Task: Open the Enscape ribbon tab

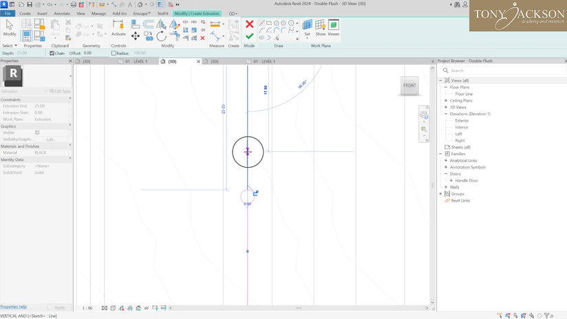Action: 141,13
